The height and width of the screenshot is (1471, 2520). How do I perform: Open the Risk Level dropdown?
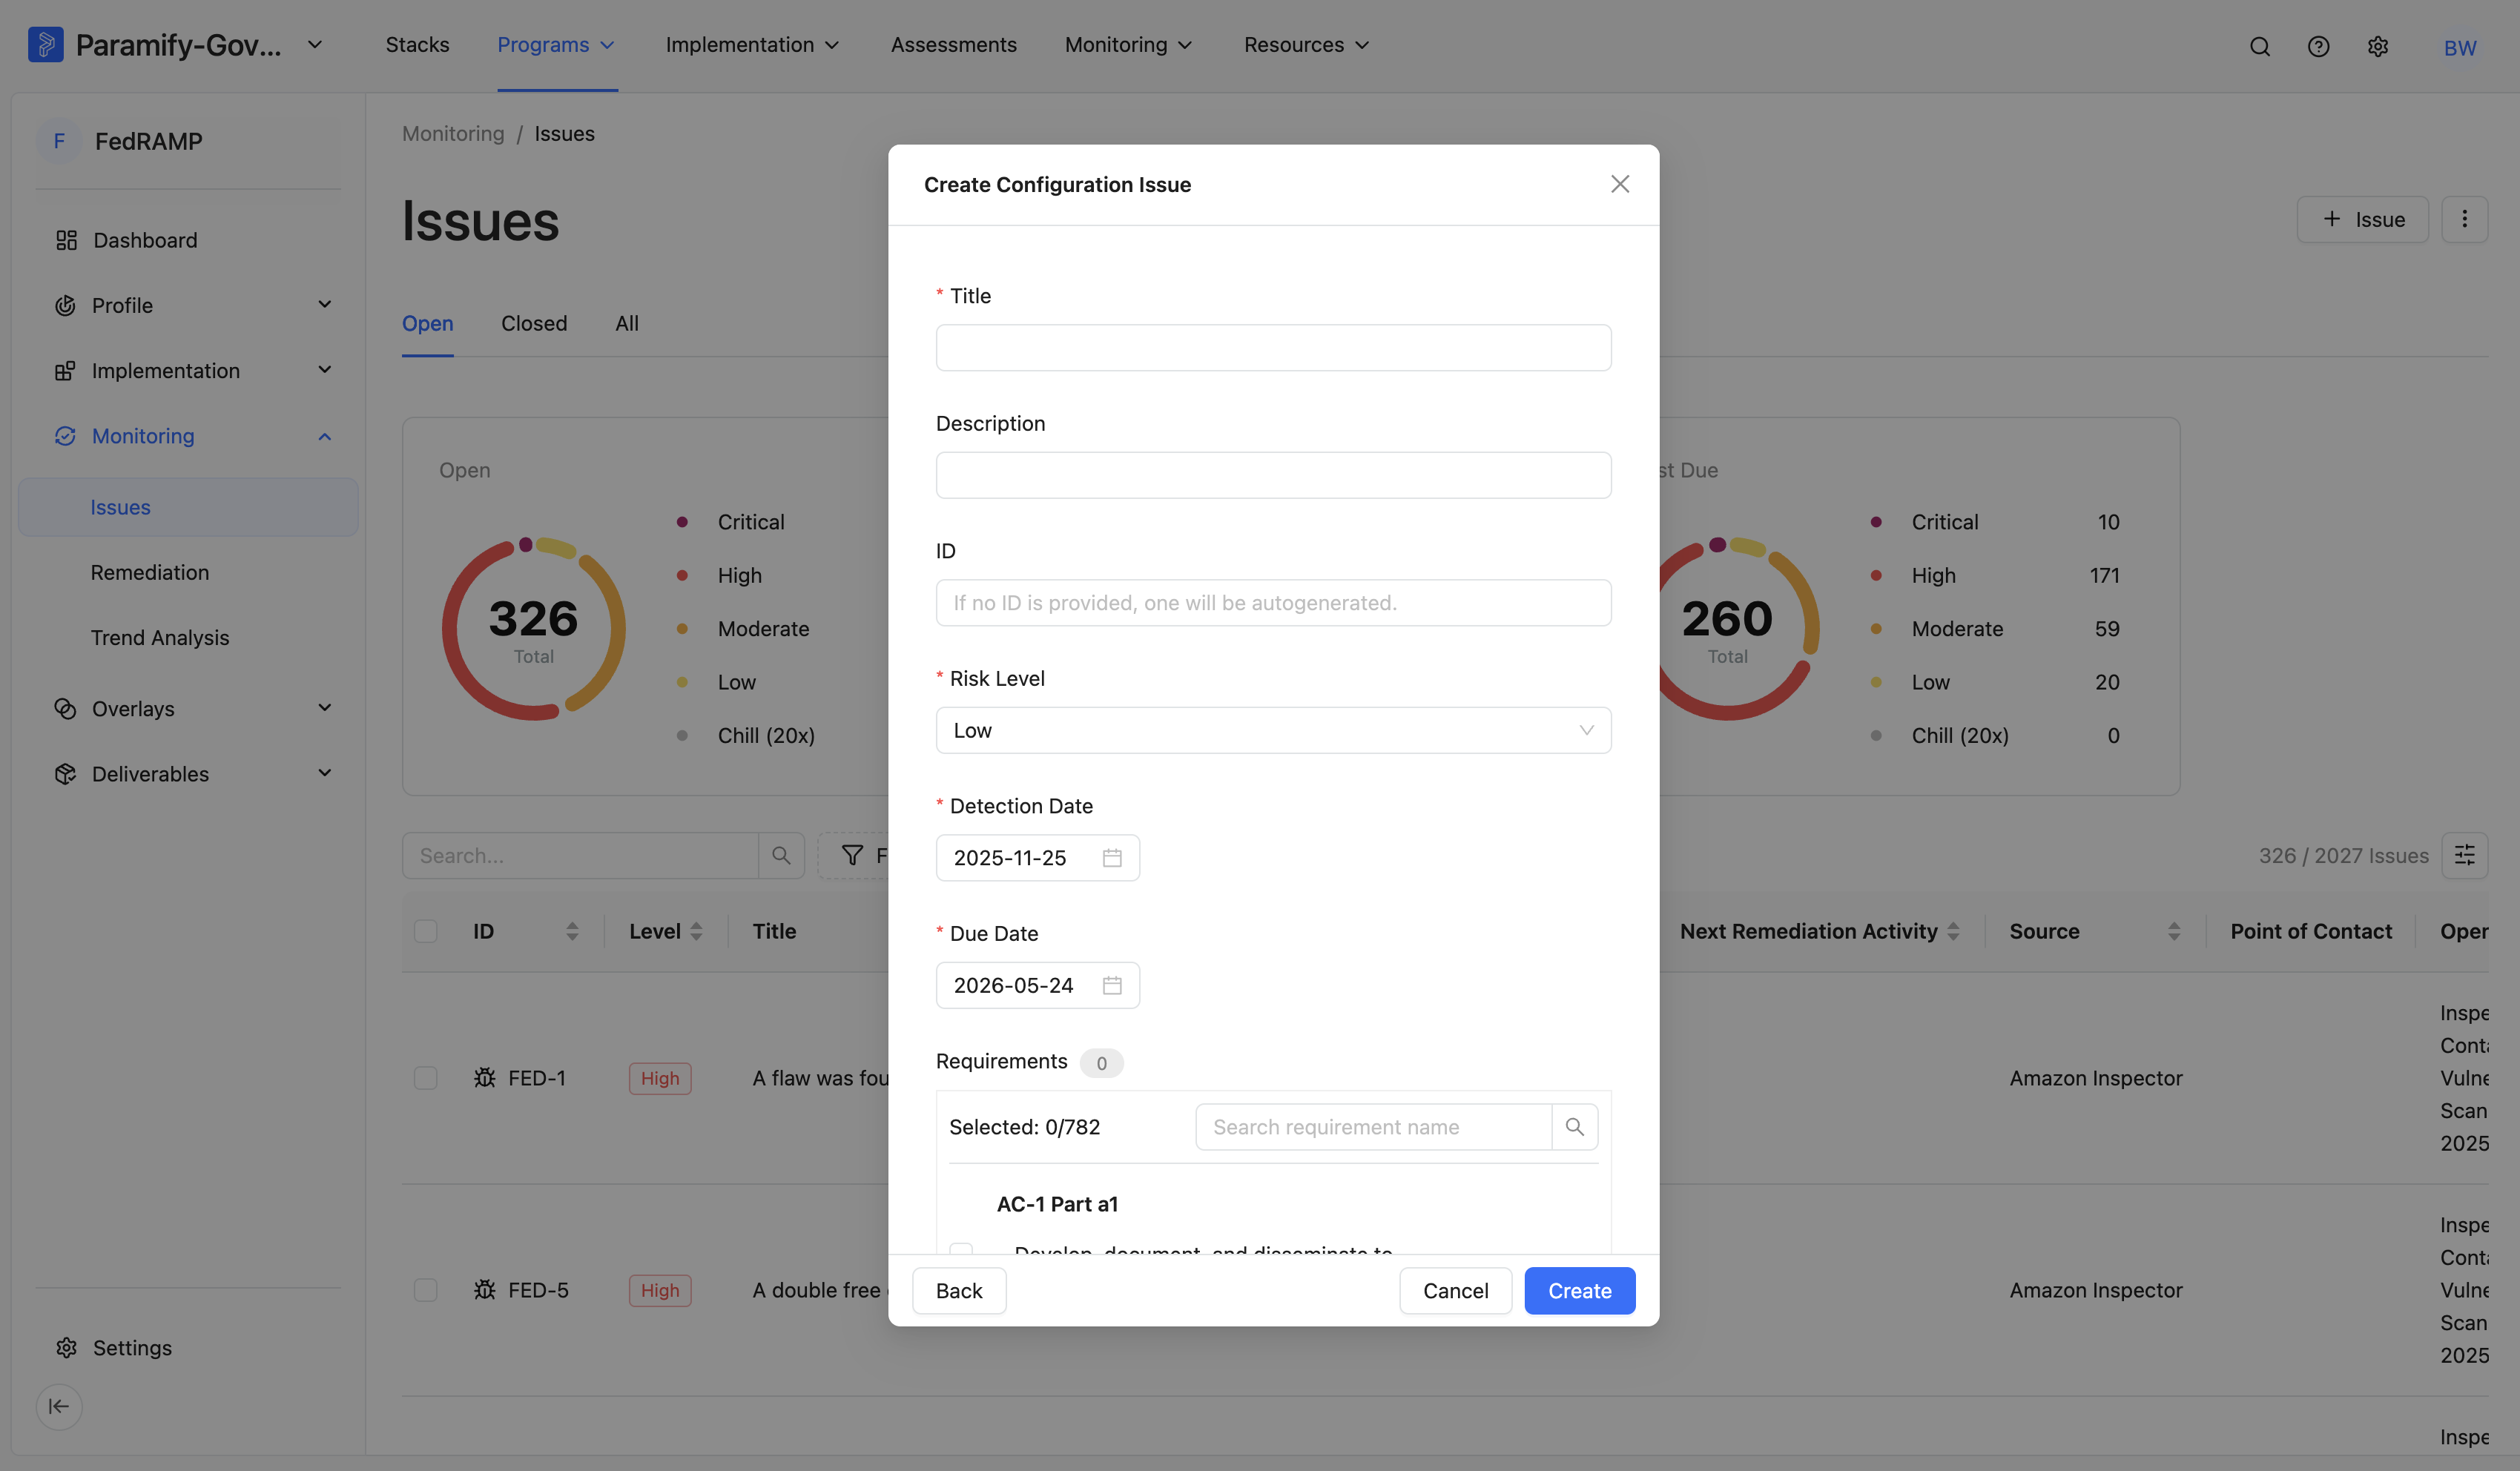point(1273,730)
